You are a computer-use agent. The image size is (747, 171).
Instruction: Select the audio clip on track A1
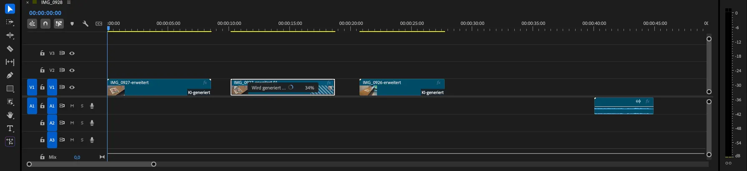pos(624,106)
